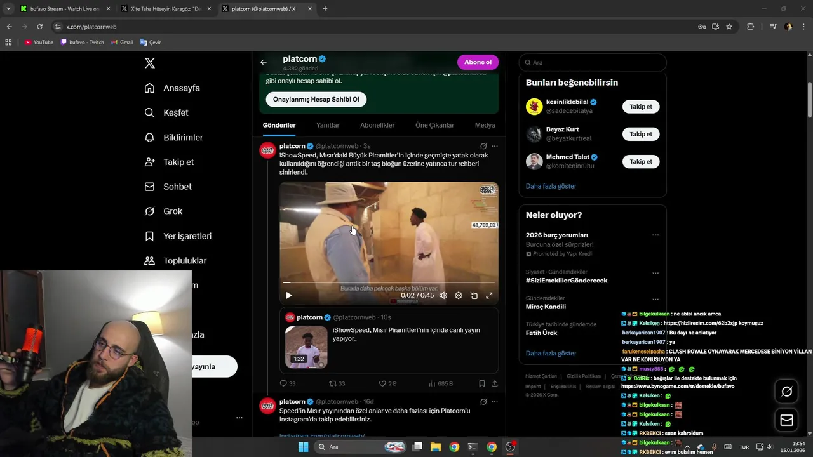The width and height of the screenshot is (813, 457).
Task: Switch to Gönderiler tab
Action: (279, 125)
